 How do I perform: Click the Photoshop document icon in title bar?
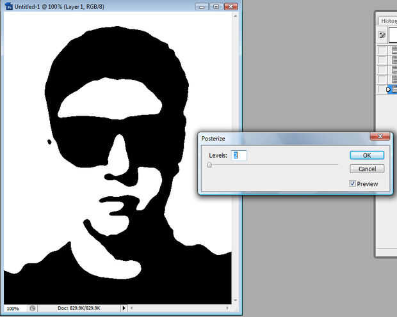pyautogui.click(x=8, y=6)
